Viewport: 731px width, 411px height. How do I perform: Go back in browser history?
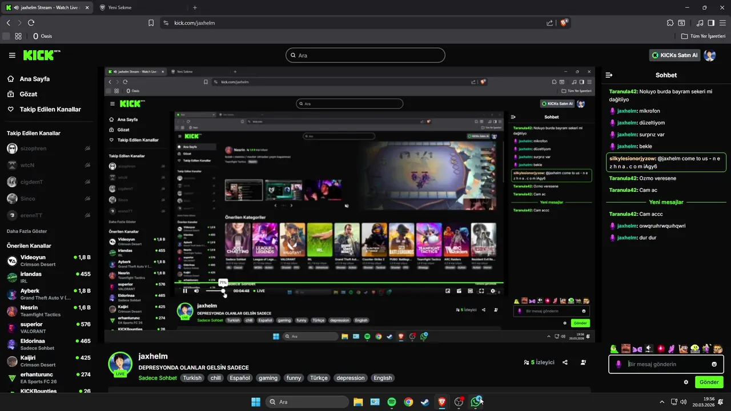(8, 23)
